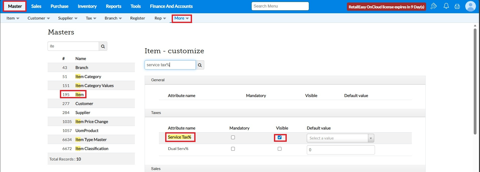Screen dimensions: 480x172
Task: Expand the Supplier submenu dropdown
Action: click(68, 18)
